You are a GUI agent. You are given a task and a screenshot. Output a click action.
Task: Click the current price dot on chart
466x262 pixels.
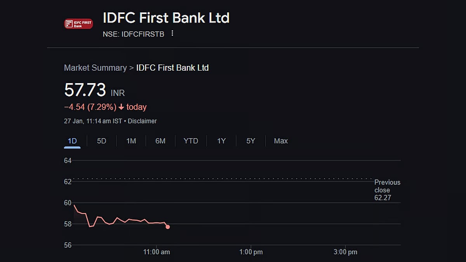click(x=168, y=227)
